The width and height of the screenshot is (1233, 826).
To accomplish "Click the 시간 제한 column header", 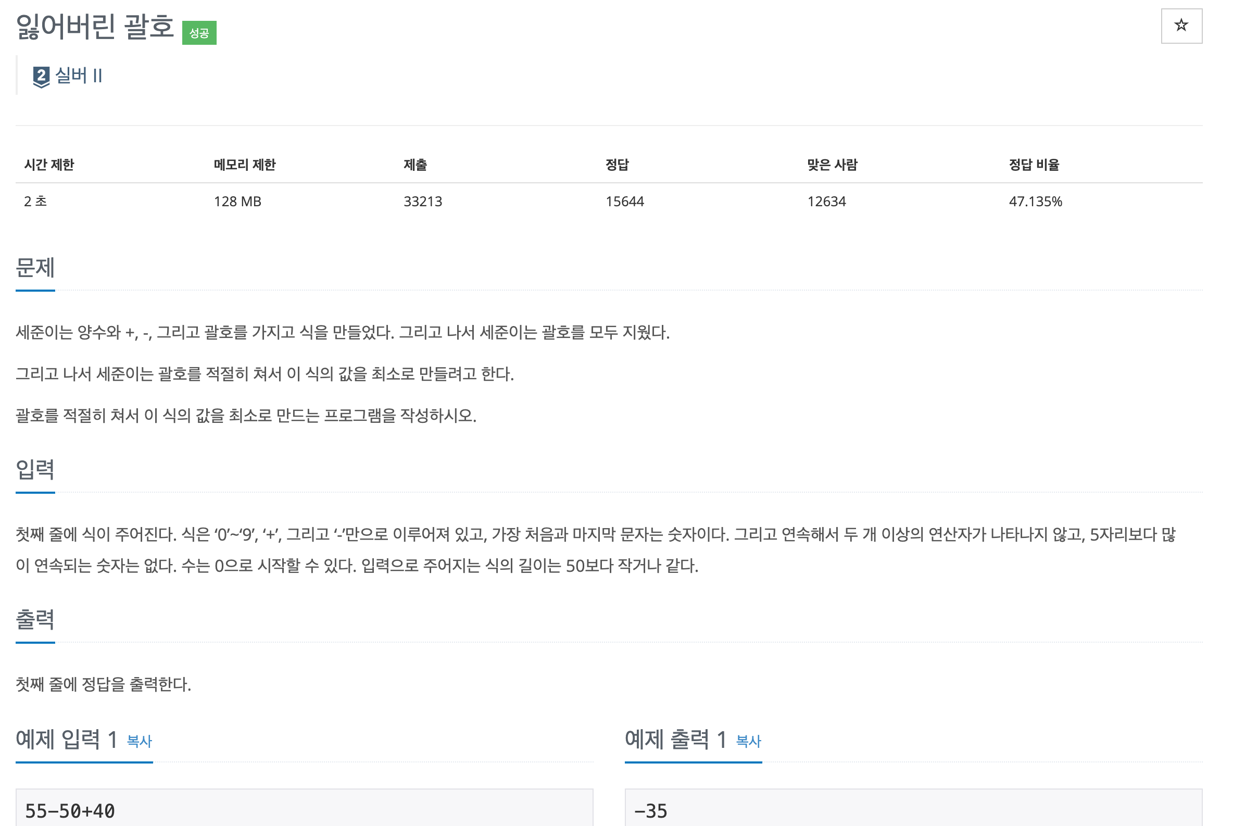I will (x=49, y=165).
